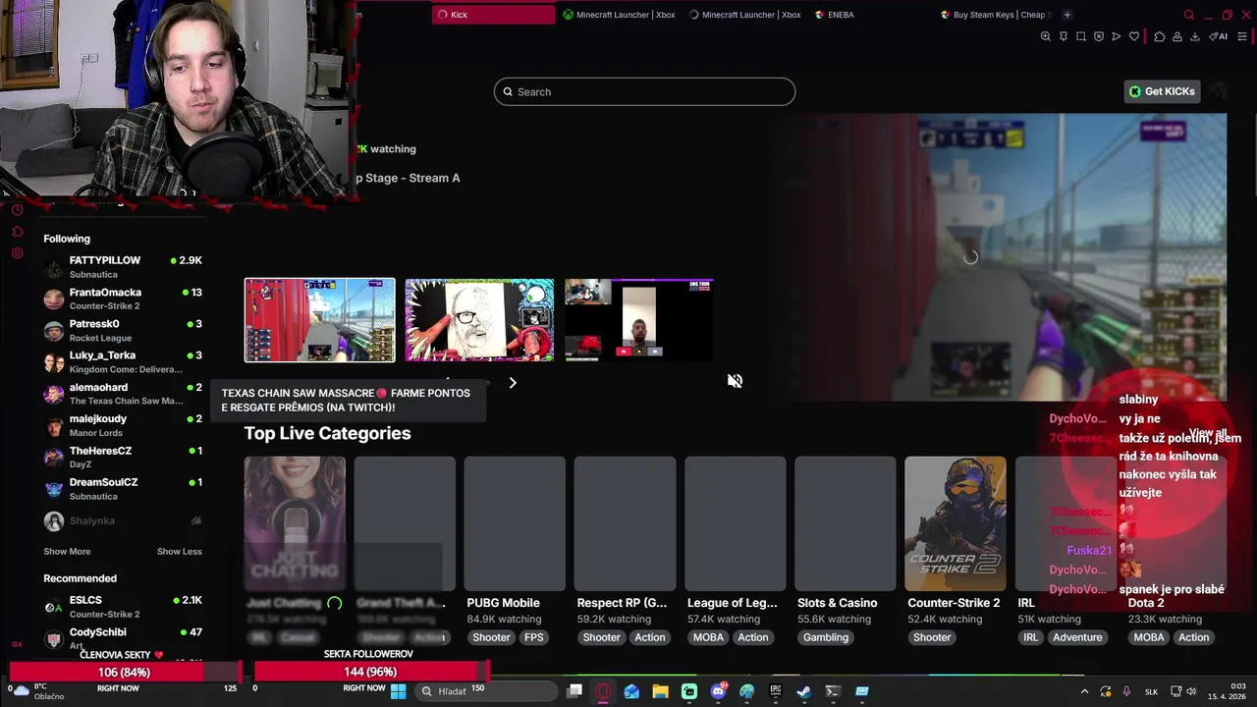Image resolution: width=1257 pixels, height=707 pixels.
Task: Go to next featured stream arrow
Action: tap(512, 383)
